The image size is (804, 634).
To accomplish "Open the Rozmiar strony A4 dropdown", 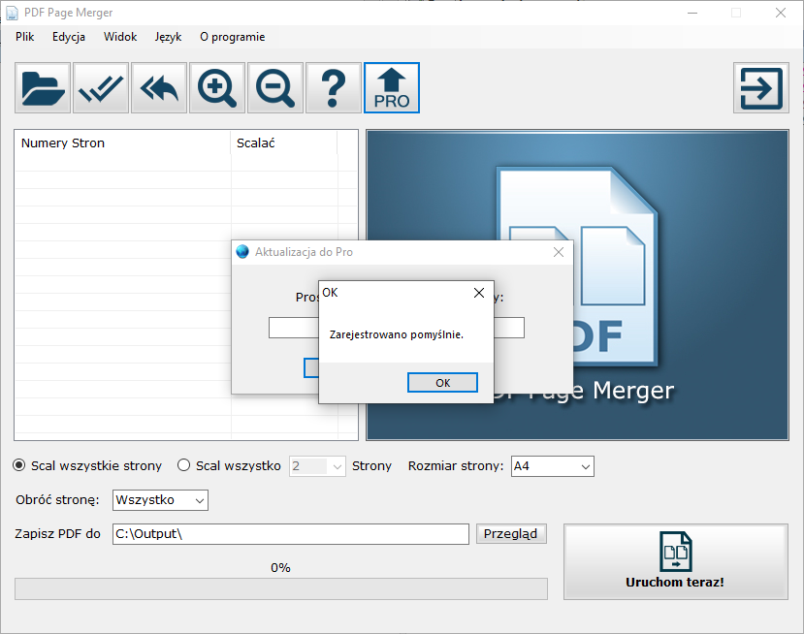I will pos(552,466).
